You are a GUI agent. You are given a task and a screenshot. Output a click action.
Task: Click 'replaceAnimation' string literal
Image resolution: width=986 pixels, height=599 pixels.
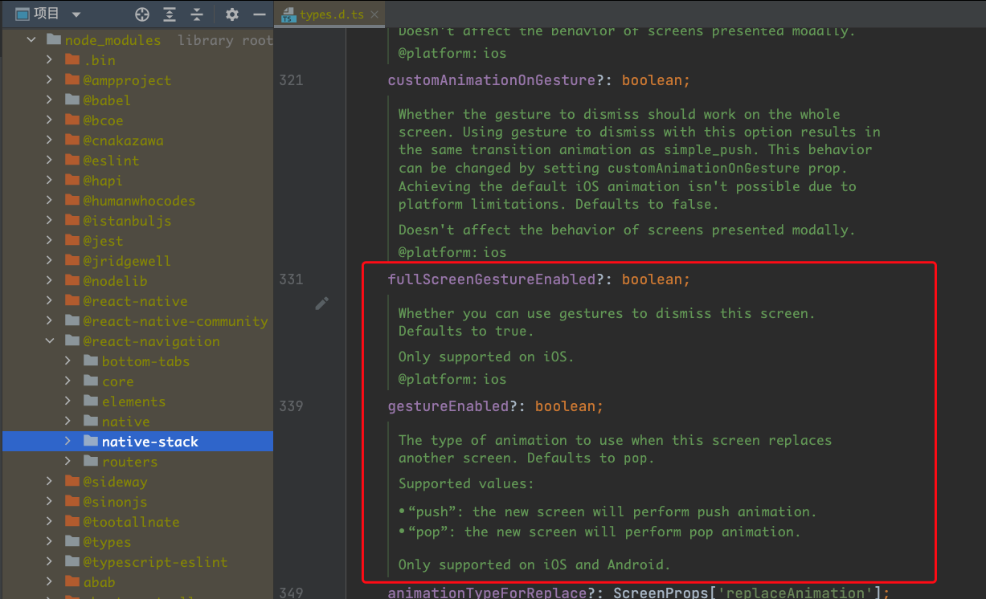pyautogui.click(x=794, y=593)
